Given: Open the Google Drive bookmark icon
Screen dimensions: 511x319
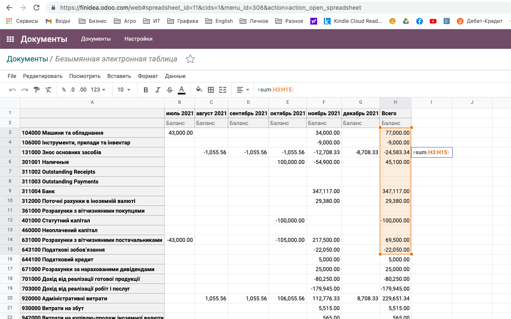Looking at the screenshot, I should coord(406,21).
